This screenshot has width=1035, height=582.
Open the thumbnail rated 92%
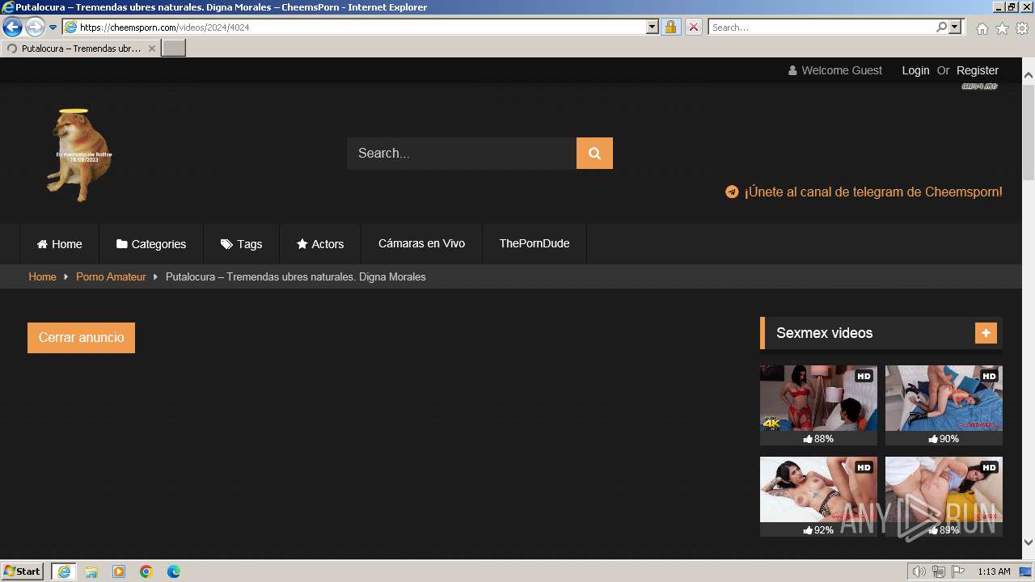pyautogui.click(x=818, y=490)
